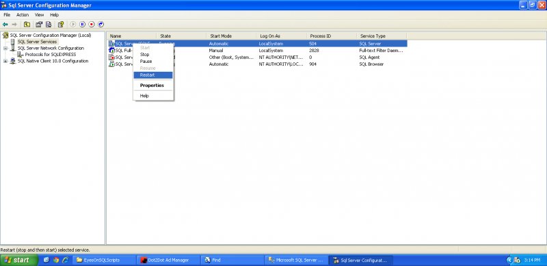
Task: Click the Export List toolbar icon
Action: [49, 25]
